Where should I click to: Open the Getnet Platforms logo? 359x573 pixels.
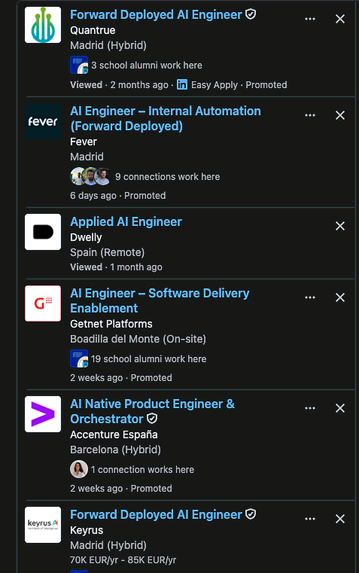tap(43, 303)
